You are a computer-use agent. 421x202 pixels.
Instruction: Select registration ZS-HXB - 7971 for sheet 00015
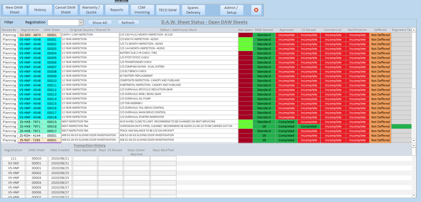(30, 122)
